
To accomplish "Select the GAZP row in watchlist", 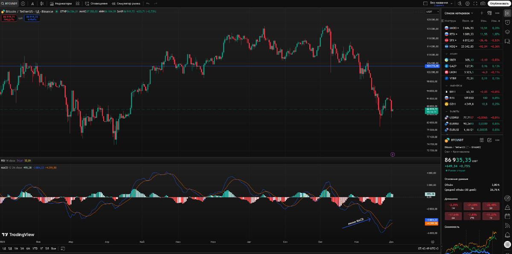I will [x=472, y=66].
